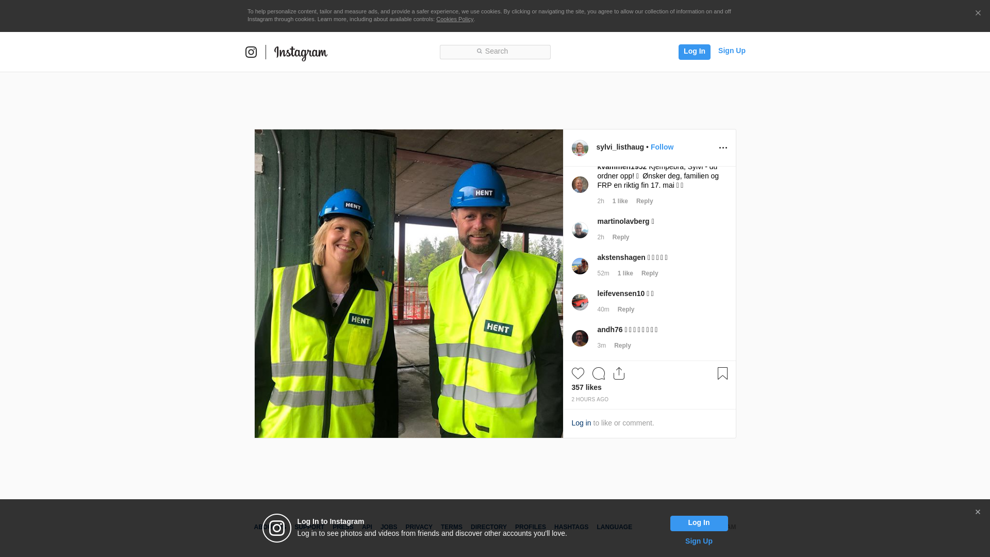View 1 like on akstenshagen comment
The image size is (990, 557).
tap(625, 273)
